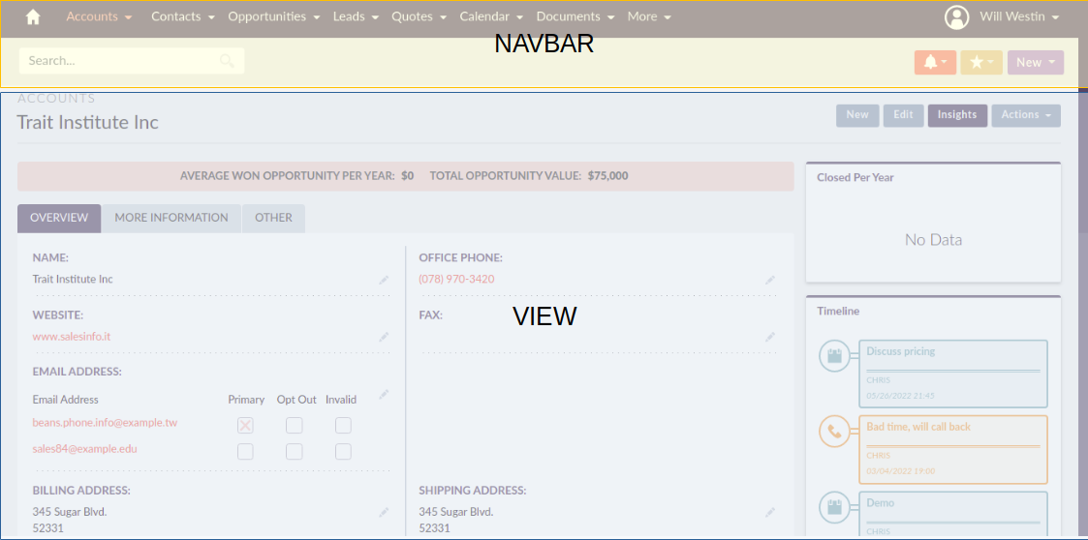The image size is (1088, 540).
Task: Open the New dropdown in the search bar row
Action: [1036, 62]
